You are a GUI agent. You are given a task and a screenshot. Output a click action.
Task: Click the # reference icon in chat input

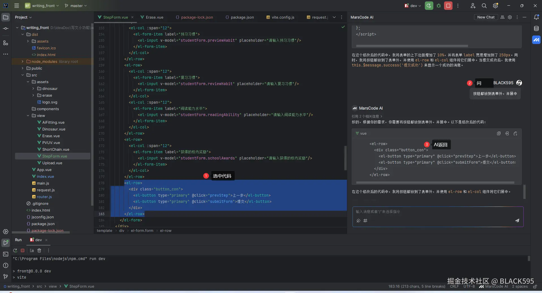click(365, 221)
